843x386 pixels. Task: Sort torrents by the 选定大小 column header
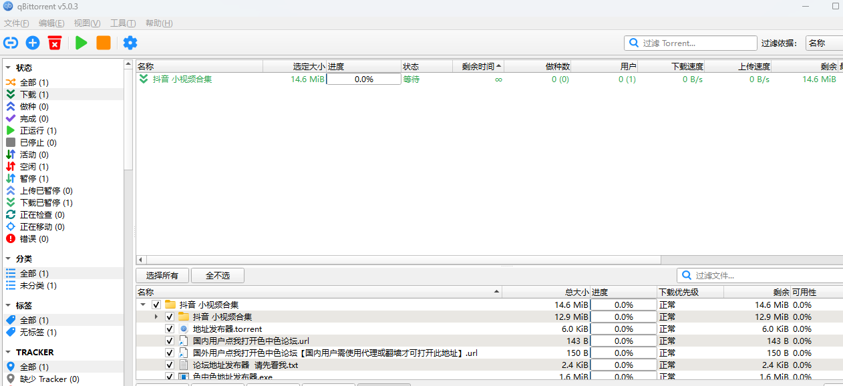pyautogui.click(x=295, y=67)
